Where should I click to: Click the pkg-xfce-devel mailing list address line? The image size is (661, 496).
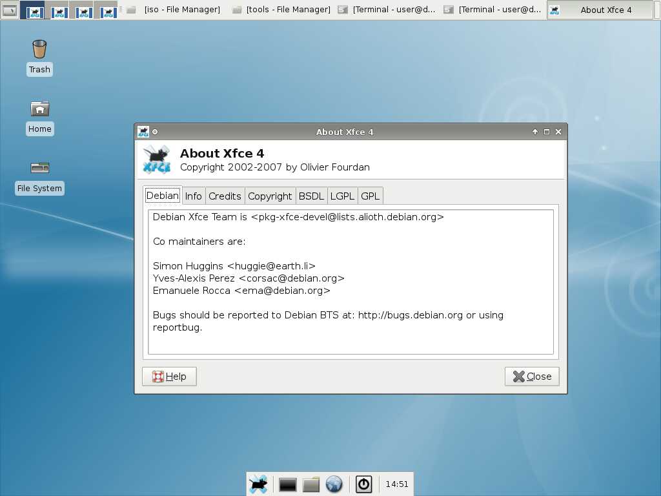(298, 217)
